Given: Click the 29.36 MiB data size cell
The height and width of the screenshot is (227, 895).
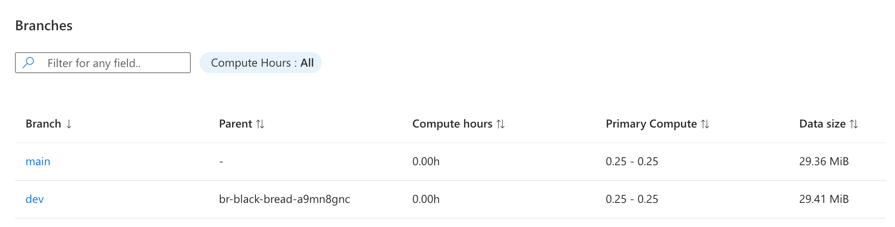Looking at the screenshot, I should pyautogui.click(x=824, y=162).
